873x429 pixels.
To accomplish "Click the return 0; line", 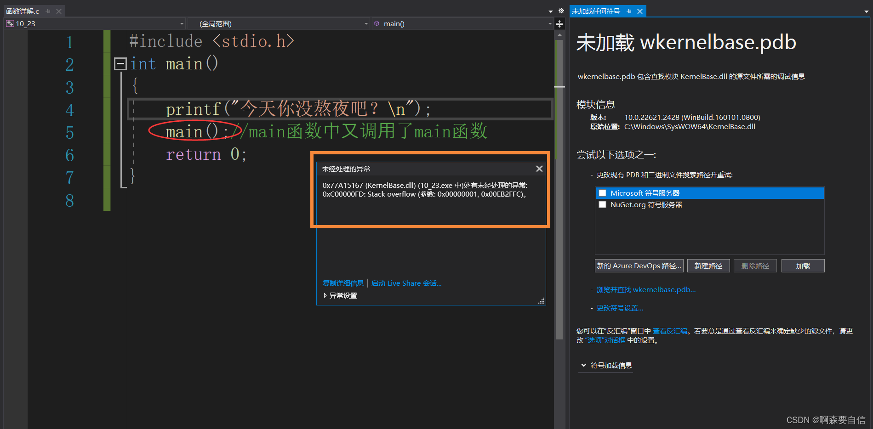I will [206, 154].
